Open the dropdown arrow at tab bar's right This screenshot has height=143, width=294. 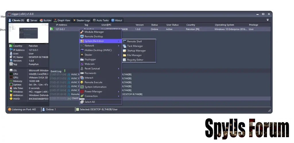[x=268, y=20]
